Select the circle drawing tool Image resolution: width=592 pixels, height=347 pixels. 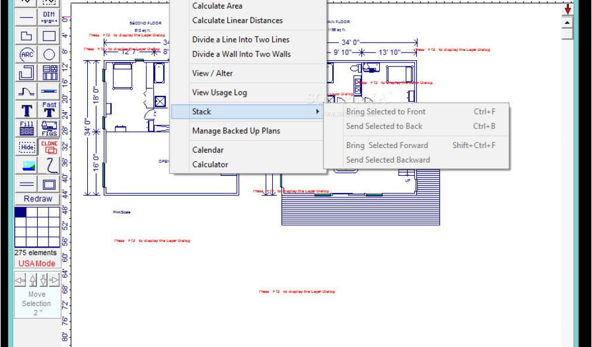pyautogui.click(x=49, y=54)
